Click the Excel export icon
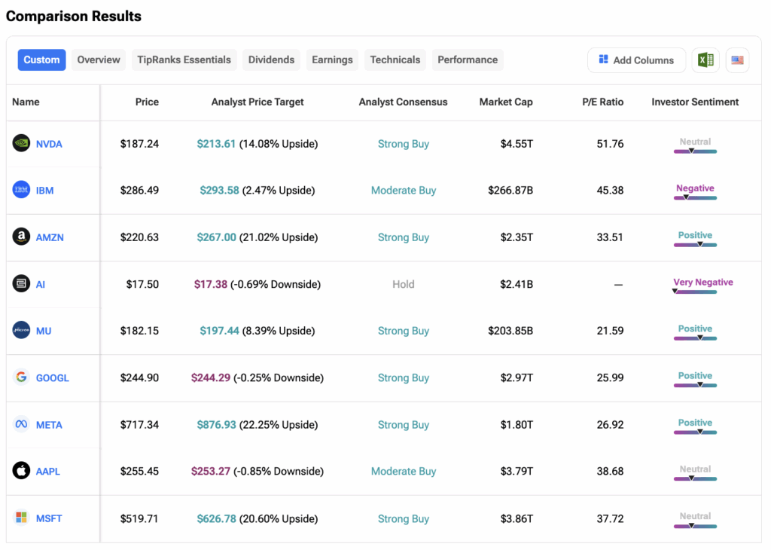Viewport: 771px width, 550px height. point(705,60)
